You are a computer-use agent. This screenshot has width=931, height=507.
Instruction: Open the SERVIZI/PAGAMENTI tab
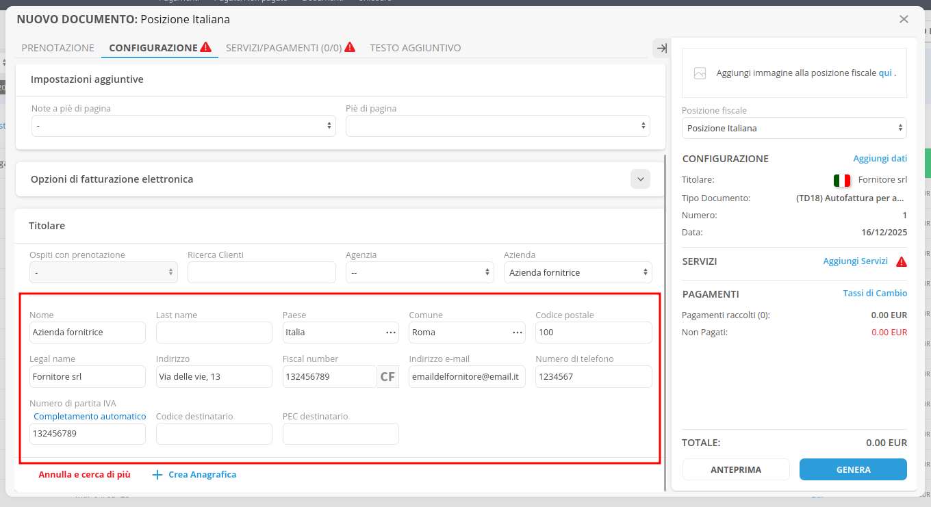coord(283,48)
